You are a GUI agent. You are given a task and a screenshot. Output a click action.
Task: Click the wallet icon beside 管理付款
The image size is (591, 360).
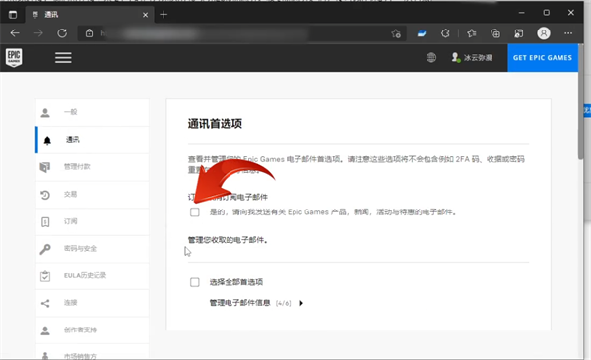[x=45, y=167]
